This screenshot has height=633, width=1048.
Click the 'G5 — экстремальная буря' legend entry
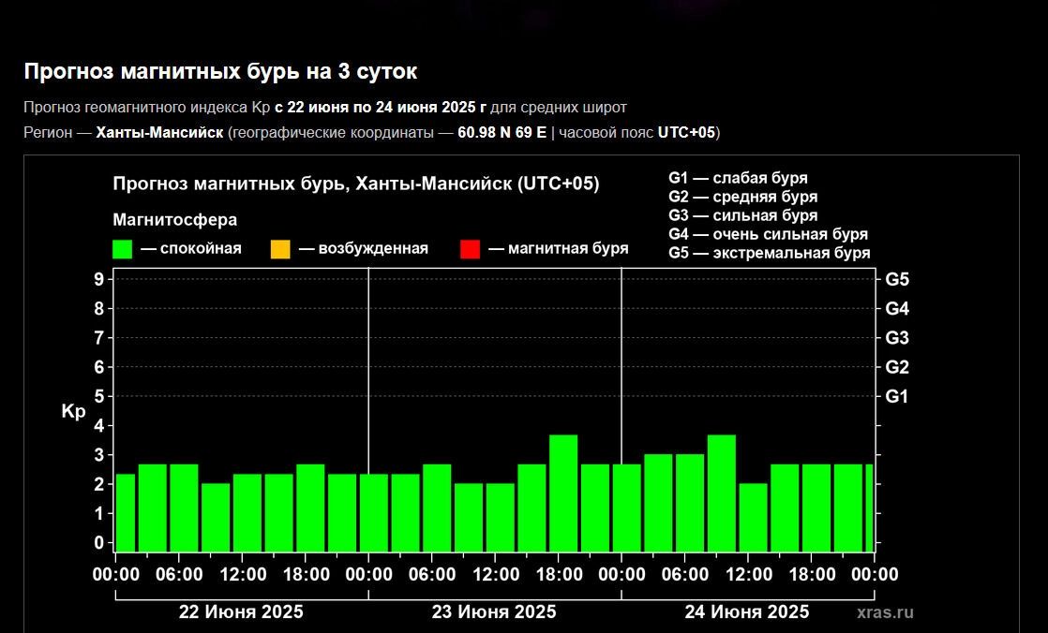point(769,253)
